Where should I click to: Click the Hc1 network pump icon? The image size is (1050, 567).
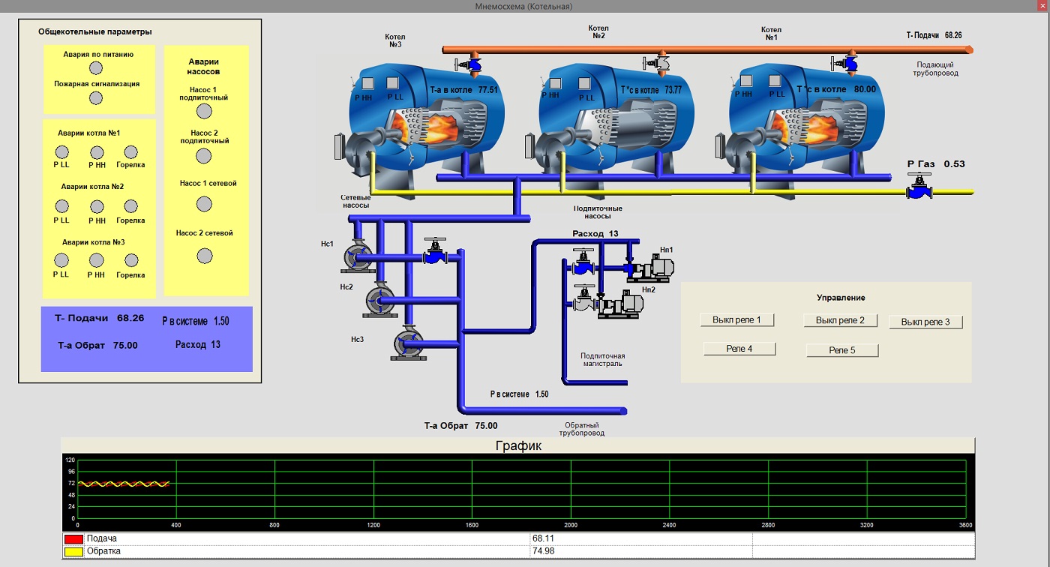point(355,255)
